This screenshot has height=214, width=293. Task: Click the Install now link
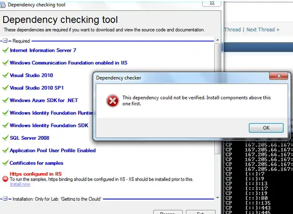point(20,184)
